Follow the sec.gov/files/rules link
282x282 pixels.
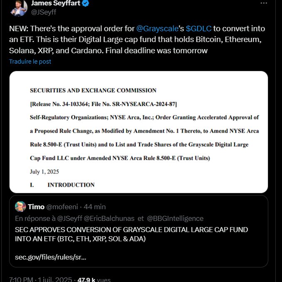click(50, 257)
